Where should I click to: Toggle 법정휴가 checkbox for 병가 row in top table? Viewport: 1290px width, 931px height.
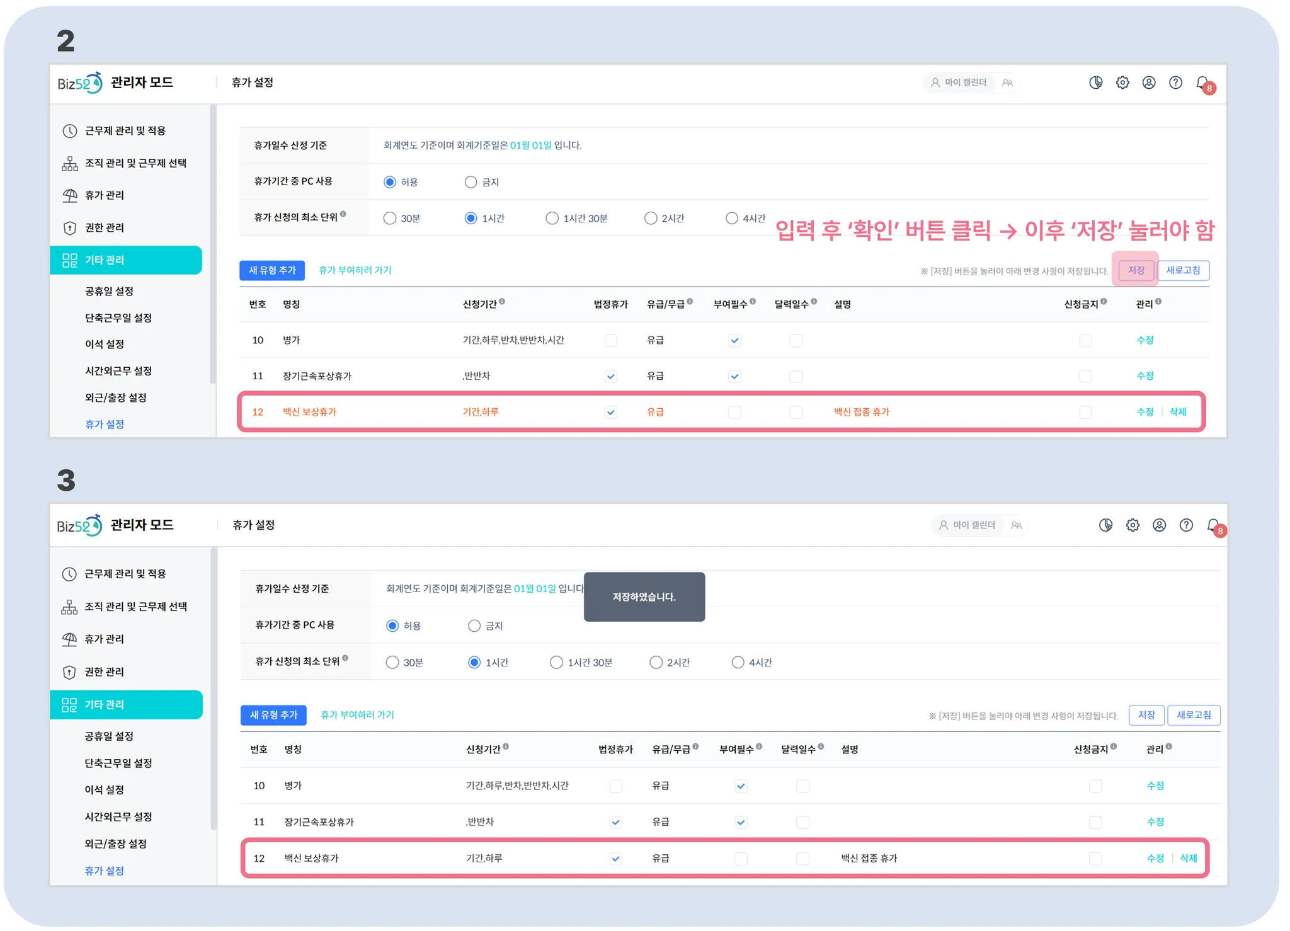[x=610, y=341]
